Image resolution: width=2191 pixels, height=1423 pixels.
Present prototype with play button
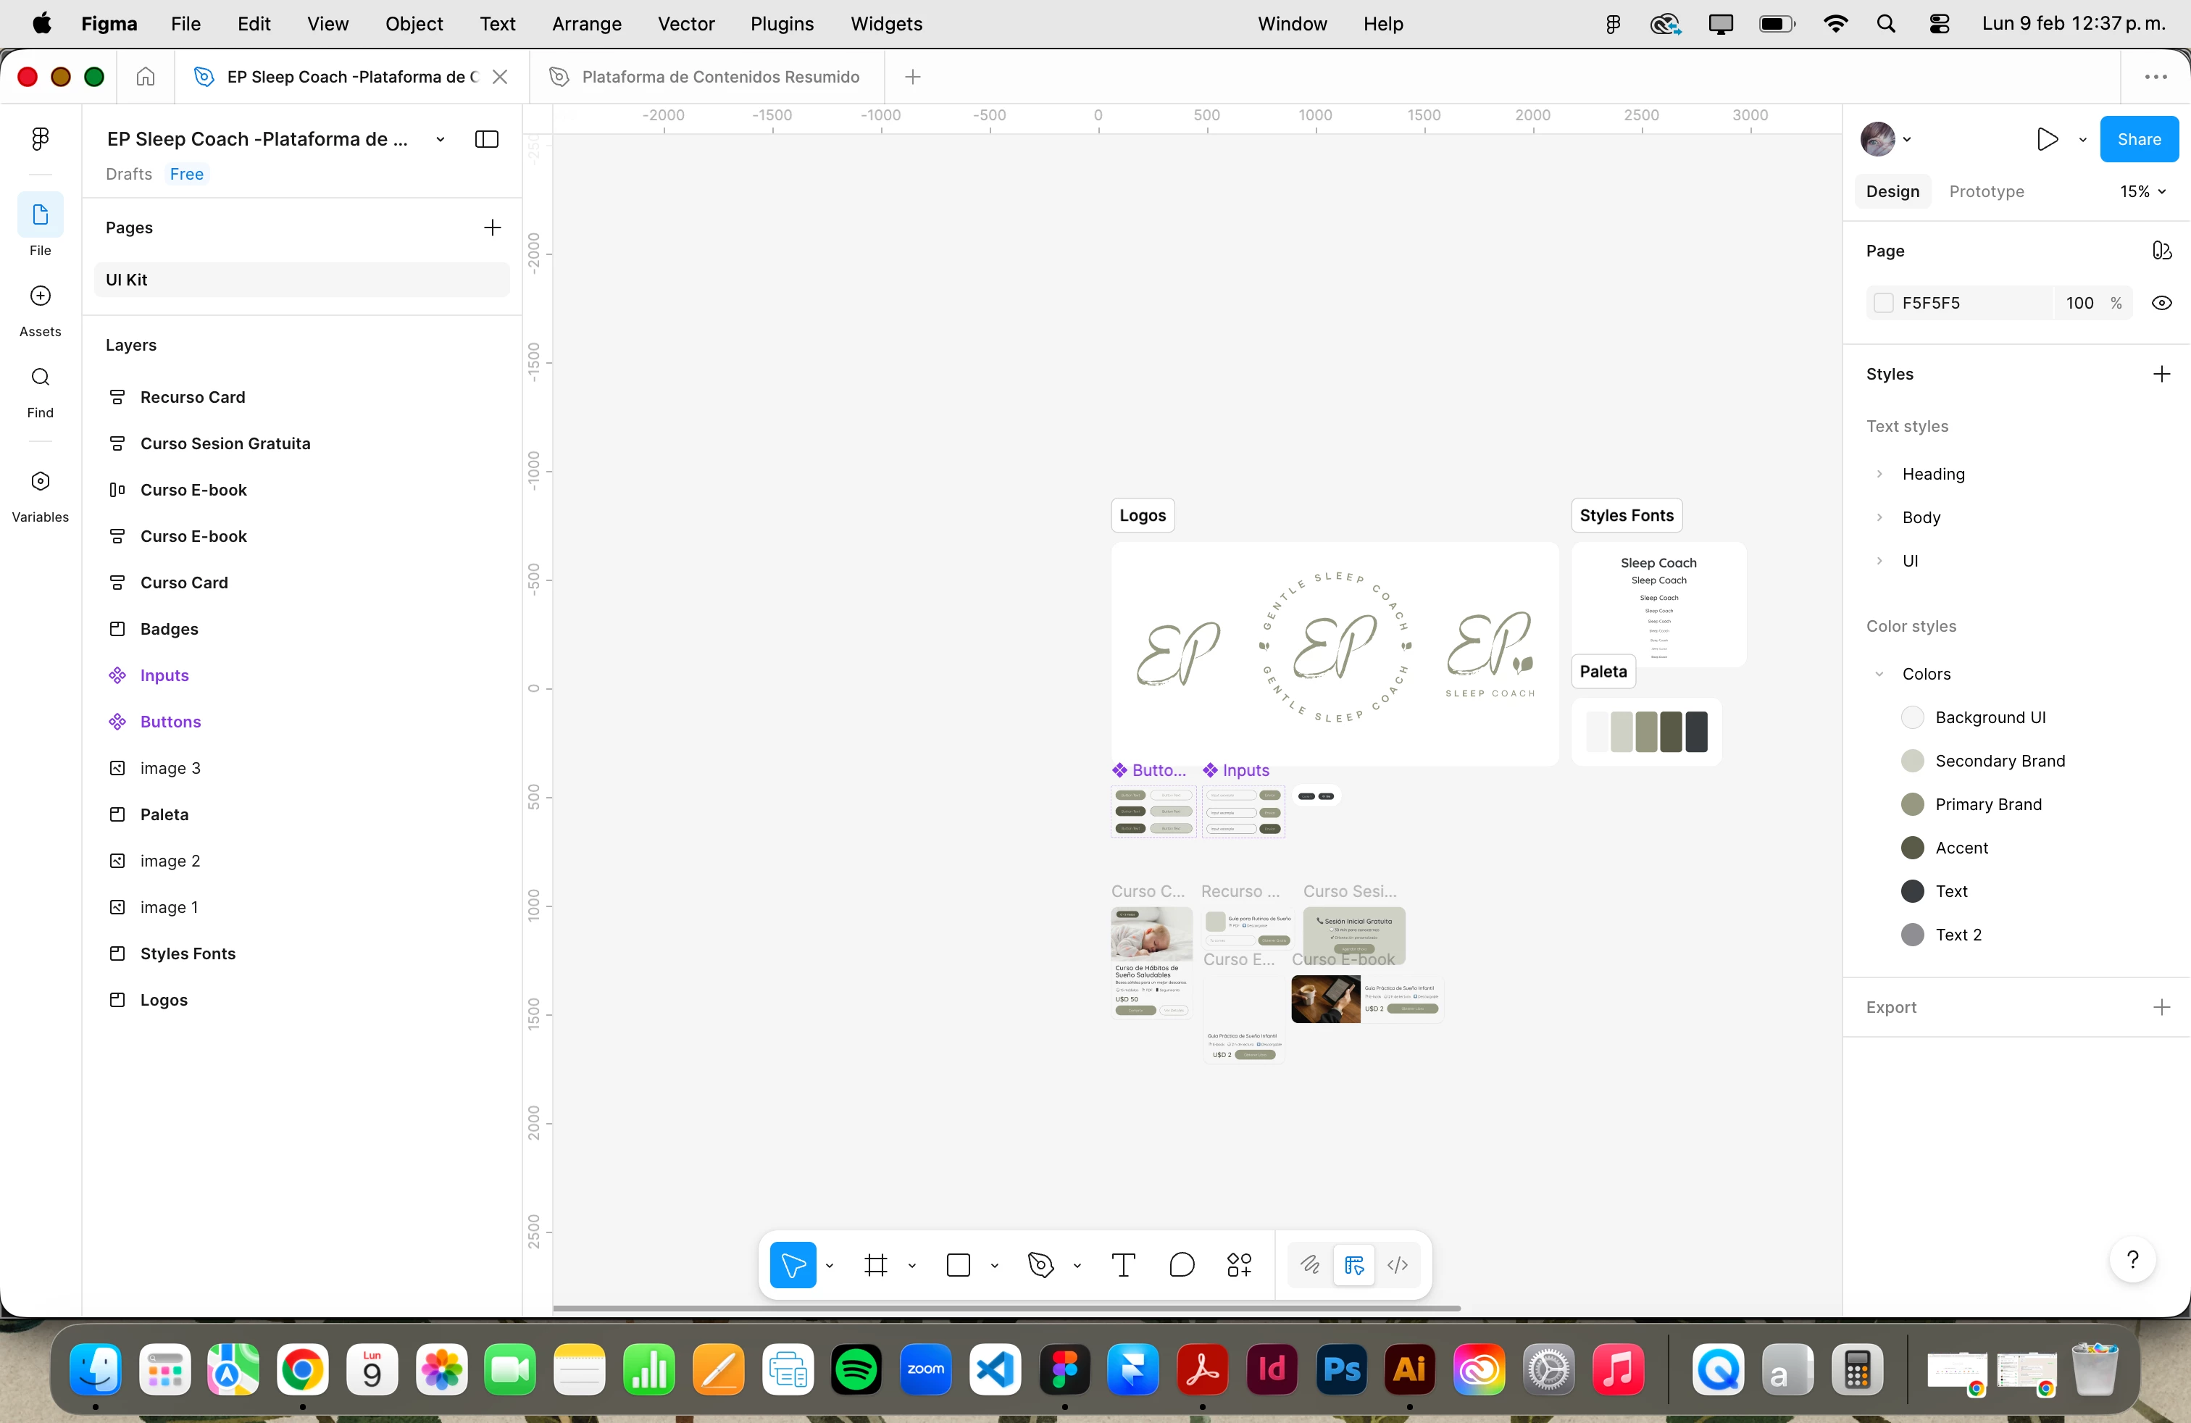point(2047,140)
